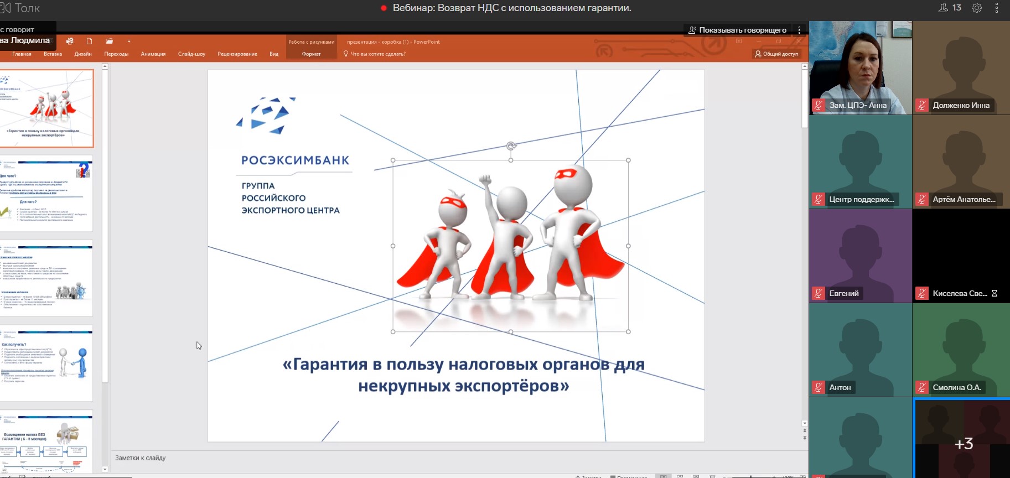Click the muted microphone icon for Зам. ЦПЭ- Анна
This screenshot has width=1010, height=478.
click(x=819, y=105)
